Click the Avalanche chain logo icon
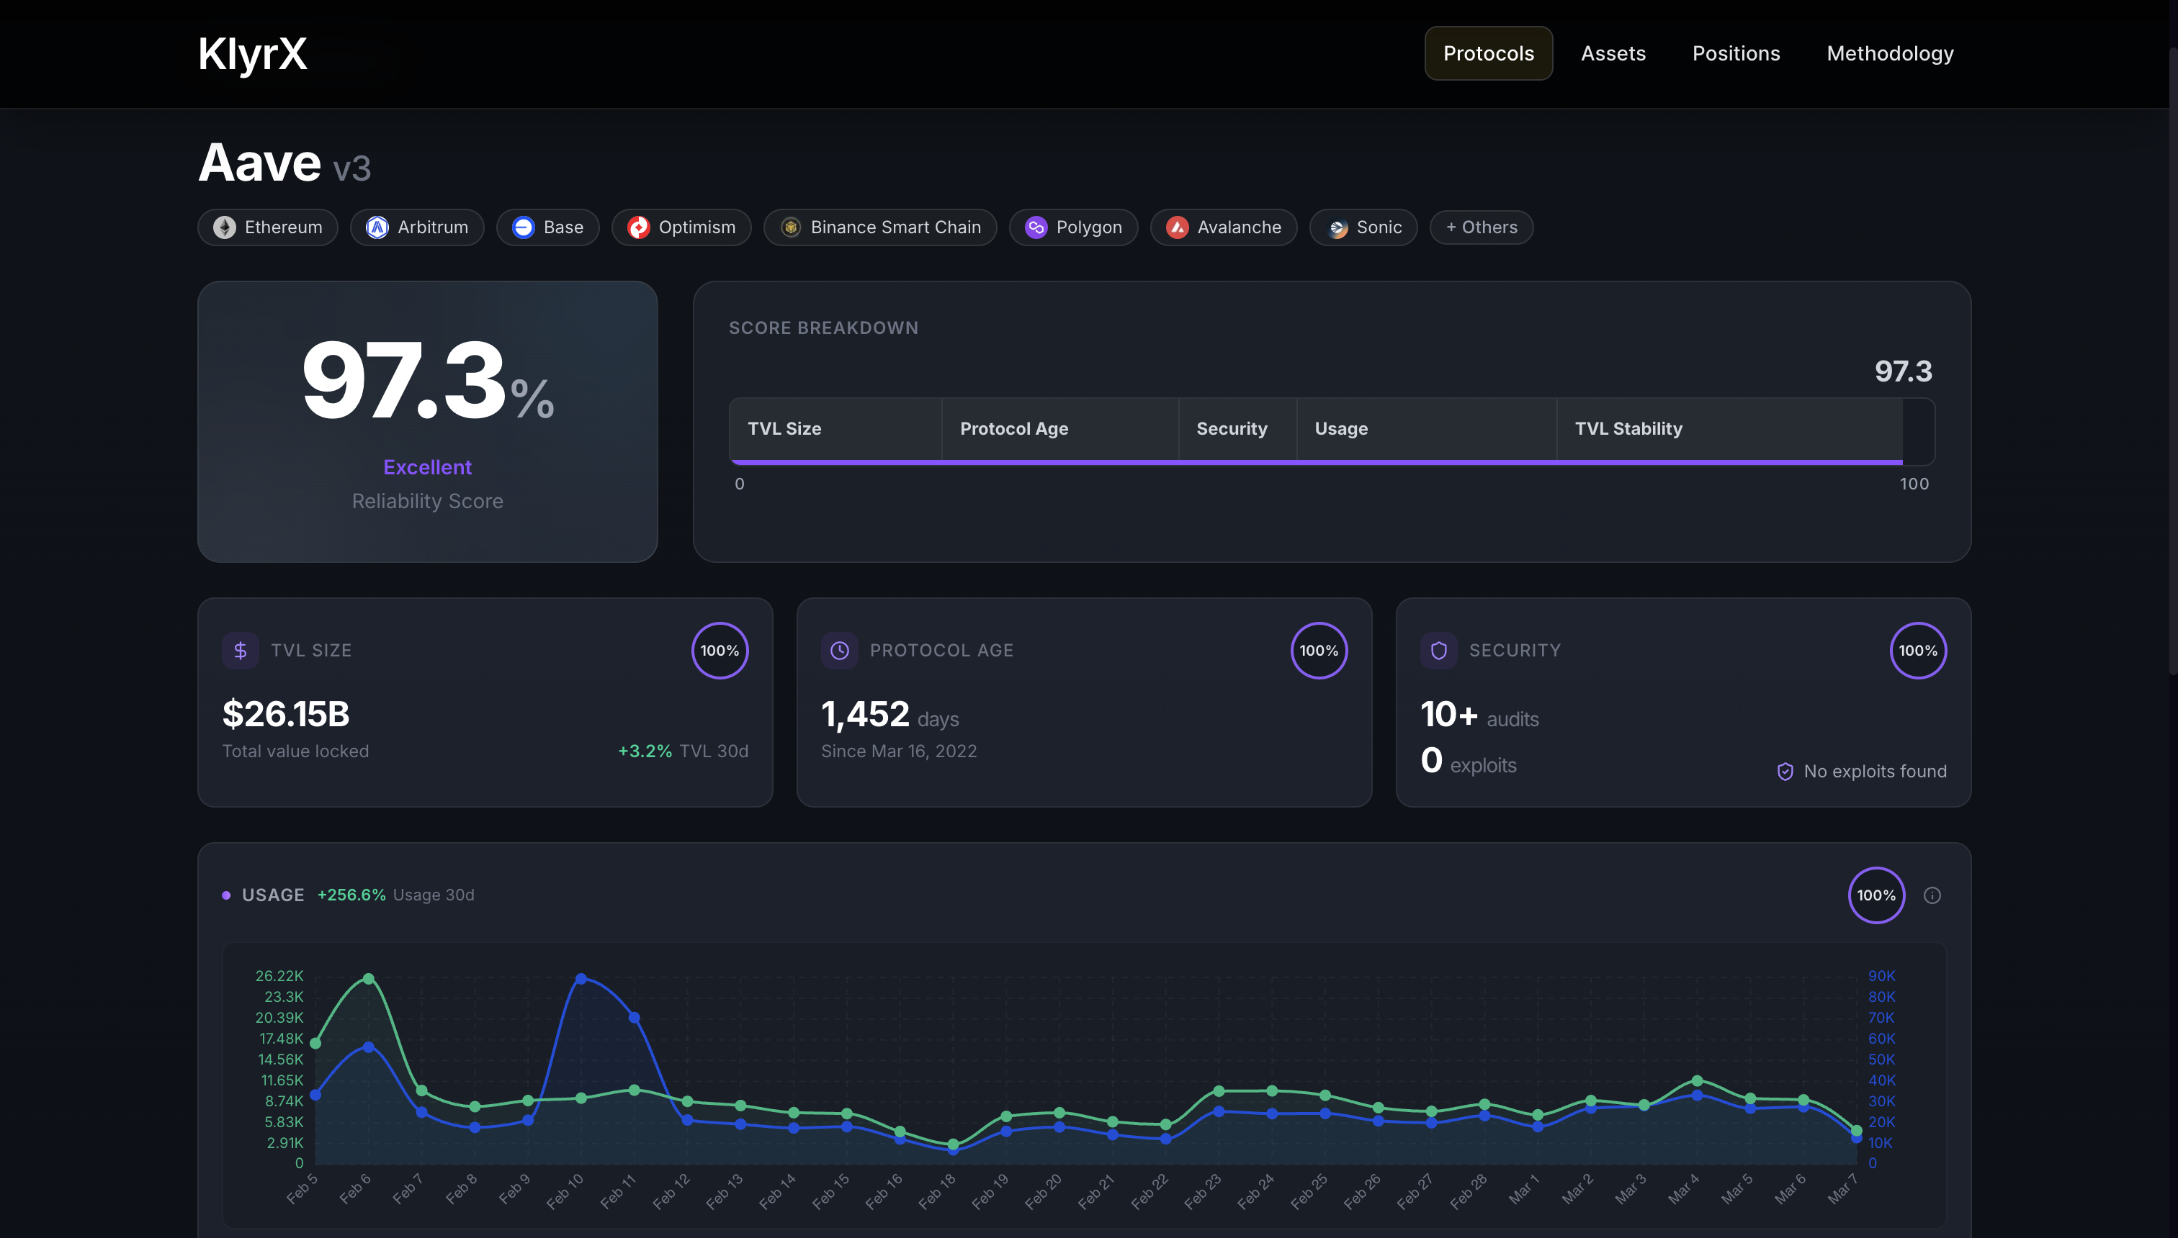This screenshot has width=2178, height=1238. (1177, 227)
